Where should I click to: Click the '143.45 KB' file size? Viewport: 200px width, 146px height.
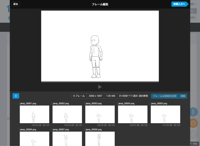69,125
